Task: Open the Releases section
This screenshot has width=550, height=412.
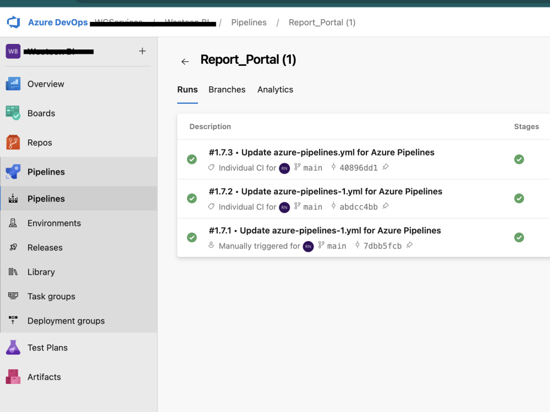Action: [x=45, y=247]
